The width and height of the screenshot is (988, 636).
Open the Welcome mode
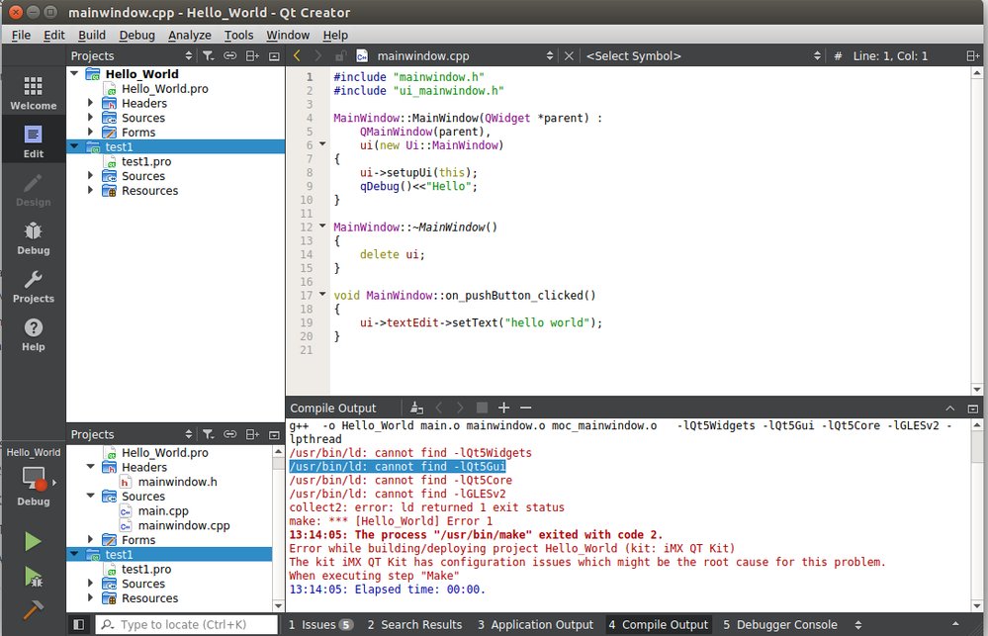(33, 93)
